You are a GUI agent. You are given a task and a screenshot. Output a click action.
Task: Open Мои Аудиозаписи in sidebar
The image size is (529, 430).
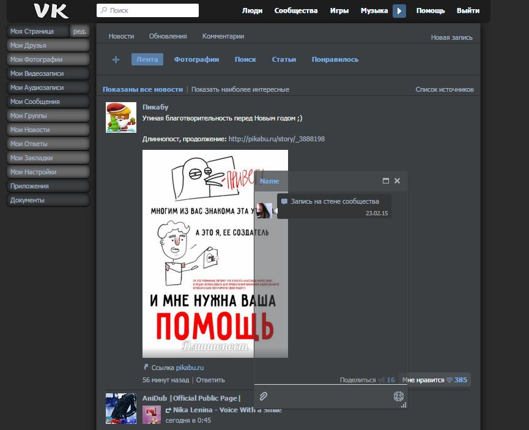48,87
